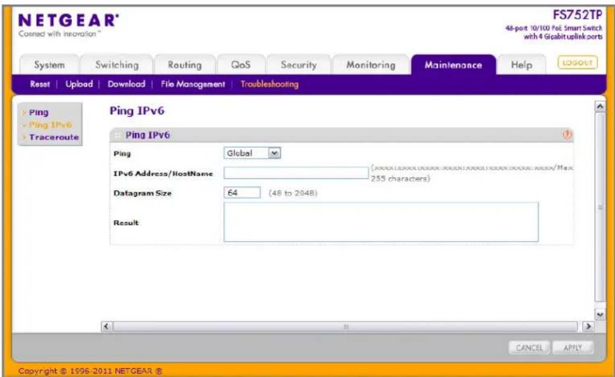This screenshot has height=377, width=615.
Task: Click the horizontal scrollbar thumb
Action: coord(345,326)
